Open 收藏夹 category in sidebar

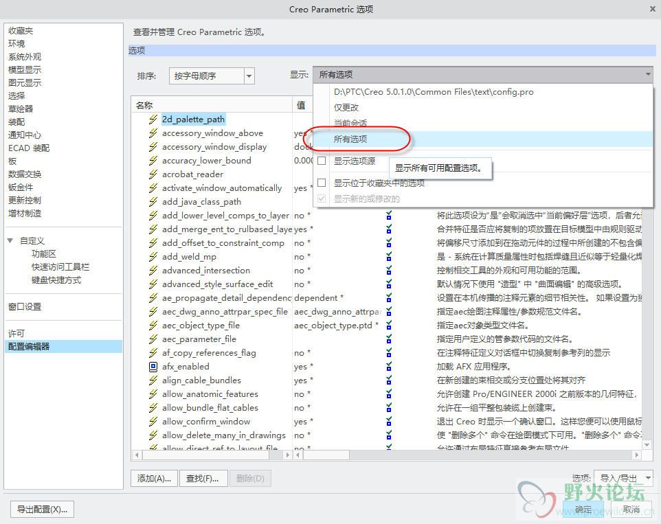(21, 31)
